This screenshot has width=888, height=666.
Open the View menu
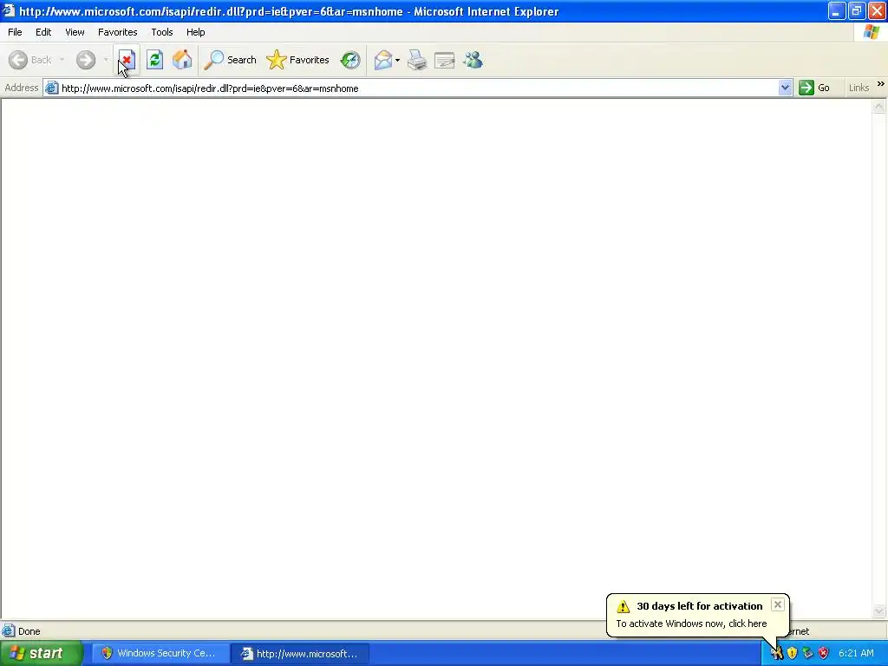click(75, 32)
